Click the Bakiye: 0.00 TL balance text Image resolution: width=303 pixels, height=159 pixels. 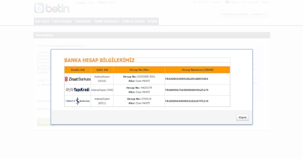(x=107, y=2)
